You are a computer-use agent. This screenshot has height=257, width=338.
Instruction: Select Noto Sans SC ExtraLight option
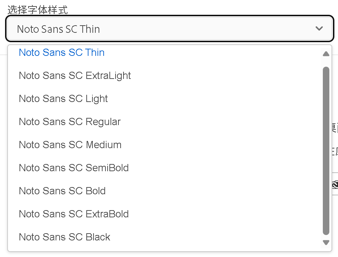click(74, 76)
